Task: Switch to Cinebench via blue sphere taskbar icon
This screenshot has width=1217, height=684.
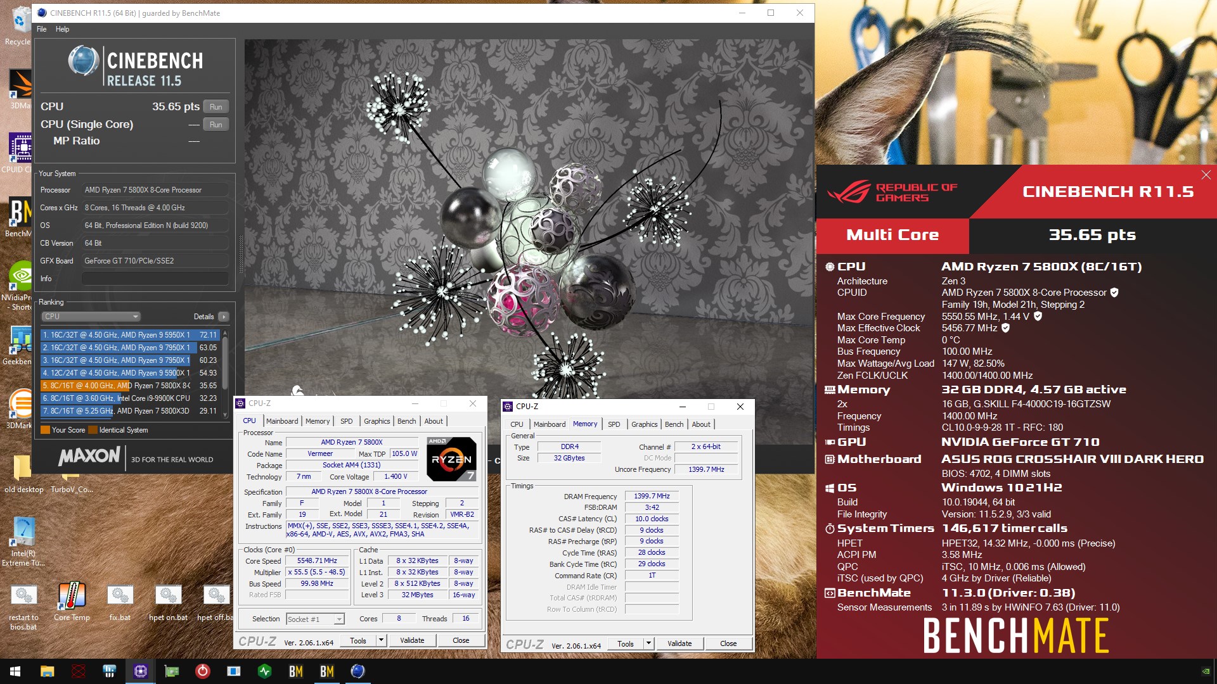Action: click(357, 671)
